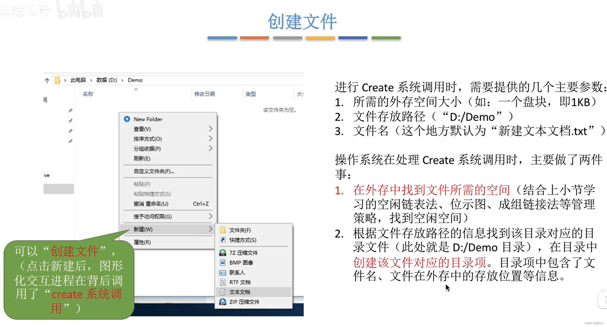Open the 新建(W) menu entry
The width and height of the screenshot is (607, 327).
pos(168,229)
